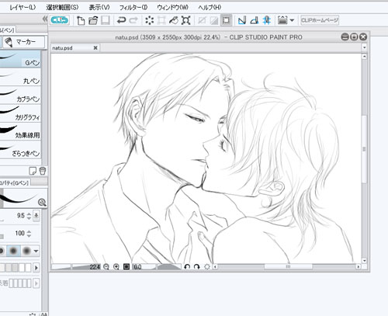Viewport: 388px width, 316px height.
Task: Open the ヘルプ(H) menu
Action: [x=210, y=7]
